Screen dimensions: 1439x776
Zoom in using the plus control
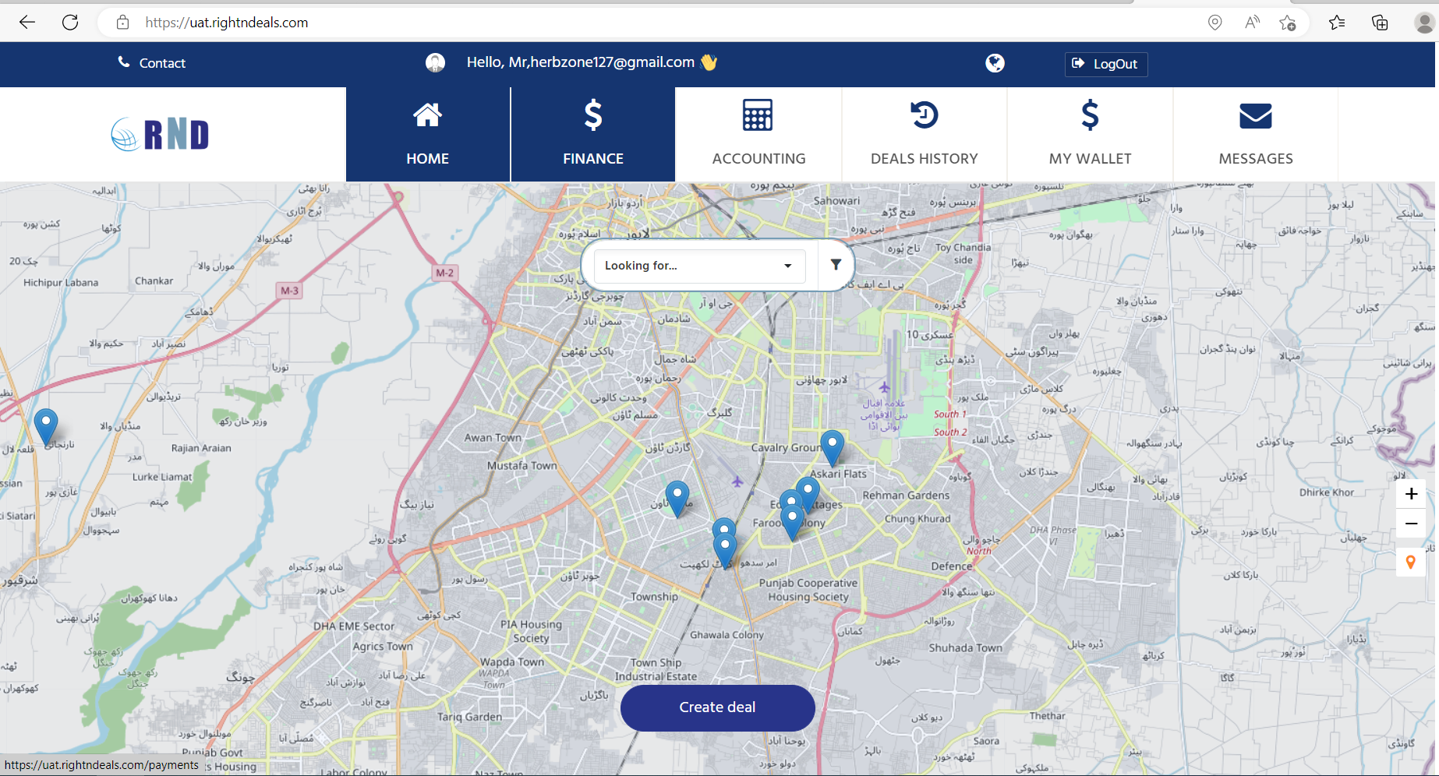pyautogui.click(x=1411, y=493)
